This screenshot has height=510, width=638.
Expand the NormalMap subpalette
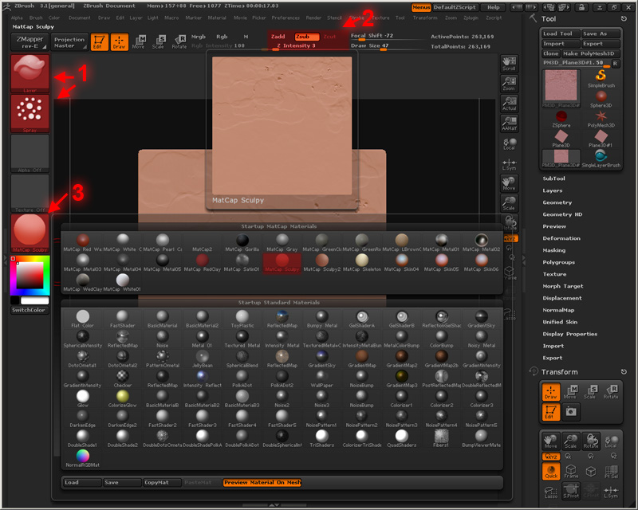pos(559,310)
